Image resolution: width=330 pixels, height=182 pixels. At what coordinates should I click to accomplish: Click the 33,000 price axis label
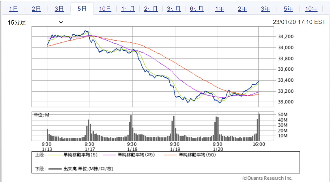tap(286, 102)
